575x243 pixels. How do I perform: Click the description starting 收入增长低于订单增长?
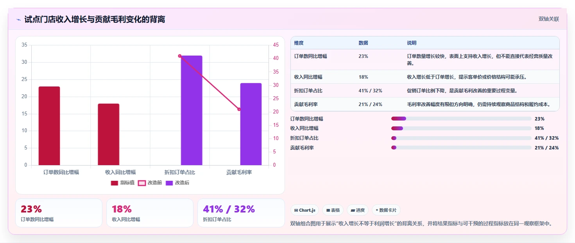click(467, 77)
